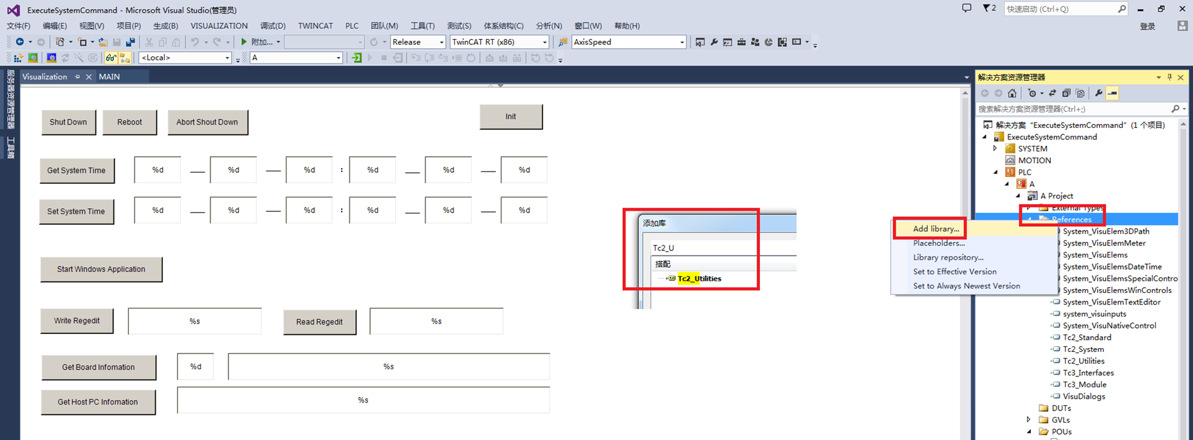Click the user account avatar icon
Screen dimensions: 1193x440
point(1182,26)
